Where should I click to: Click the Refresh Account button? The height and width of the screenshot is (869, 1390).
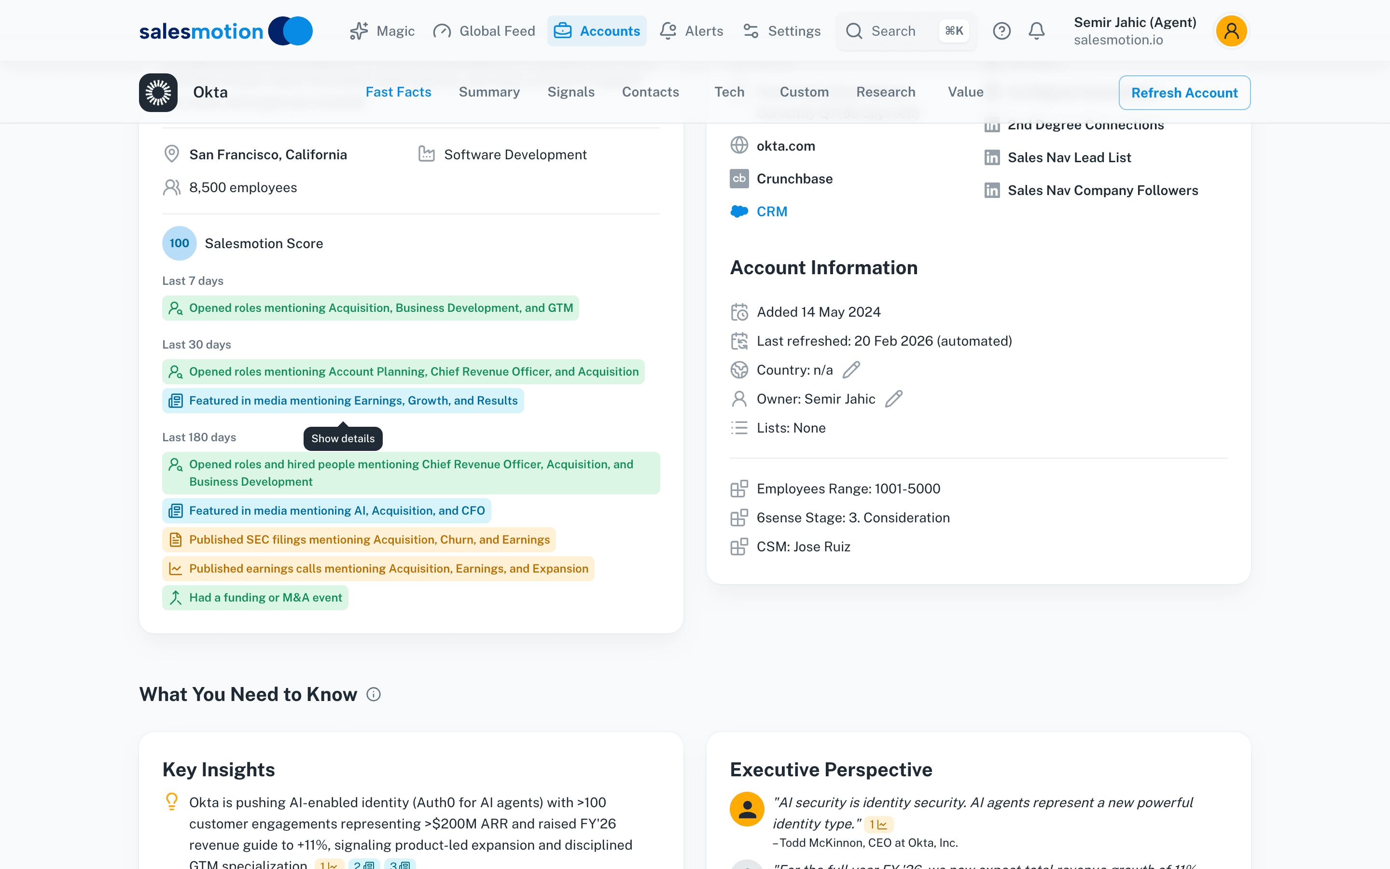tap(1184, 93)
